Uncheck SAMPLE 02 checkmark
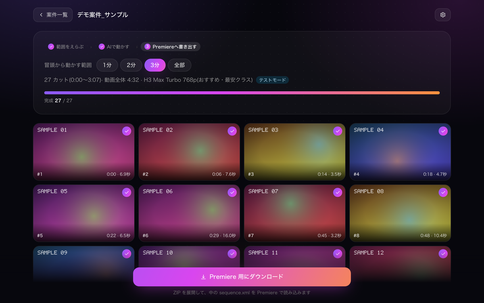This screenshot has height=303, width=484. click(232, 131)
